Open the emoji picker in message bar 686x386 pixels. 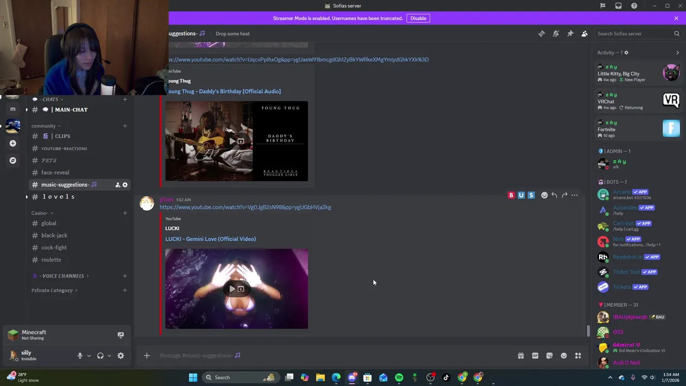point(564,355)
